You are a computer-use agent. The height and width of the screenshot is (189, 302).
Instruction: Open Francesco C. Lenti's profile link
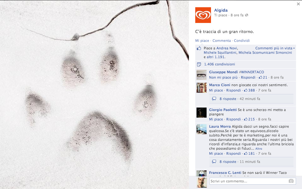(225, 173)
